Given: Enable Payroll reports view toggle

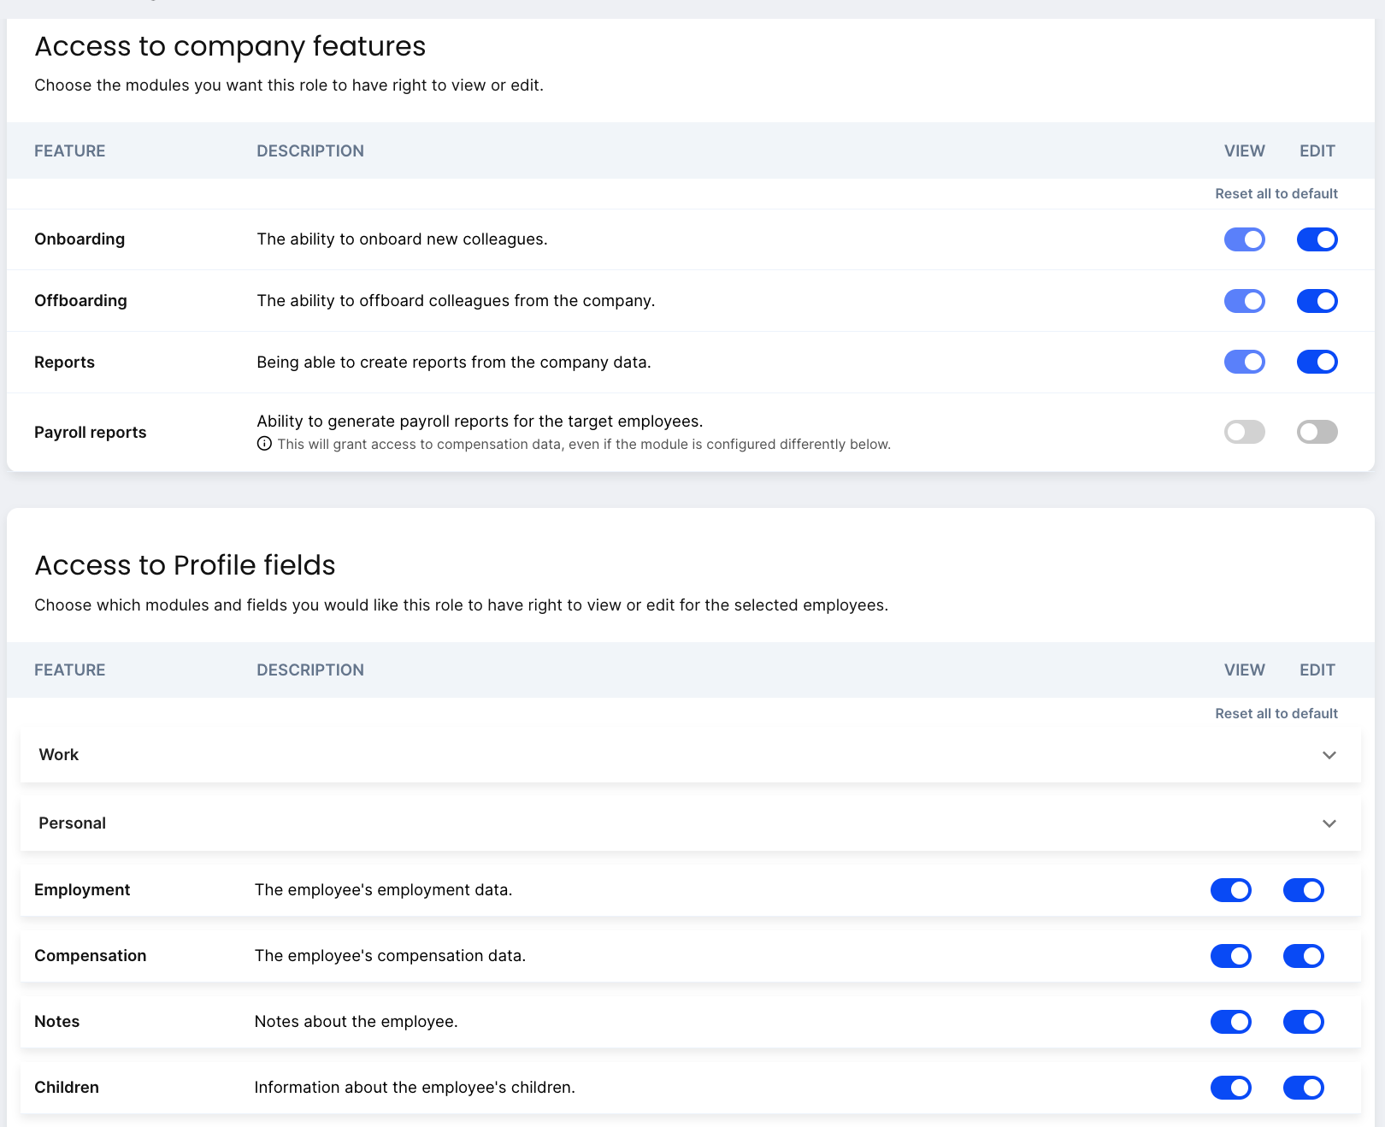Looking at the screenshot, I should (x=1244, y=432).
